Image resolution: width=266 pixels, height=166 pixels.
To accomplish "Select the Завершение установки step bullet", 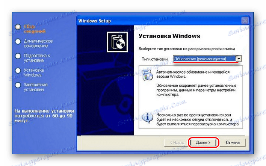I will [x=18, y=85].
